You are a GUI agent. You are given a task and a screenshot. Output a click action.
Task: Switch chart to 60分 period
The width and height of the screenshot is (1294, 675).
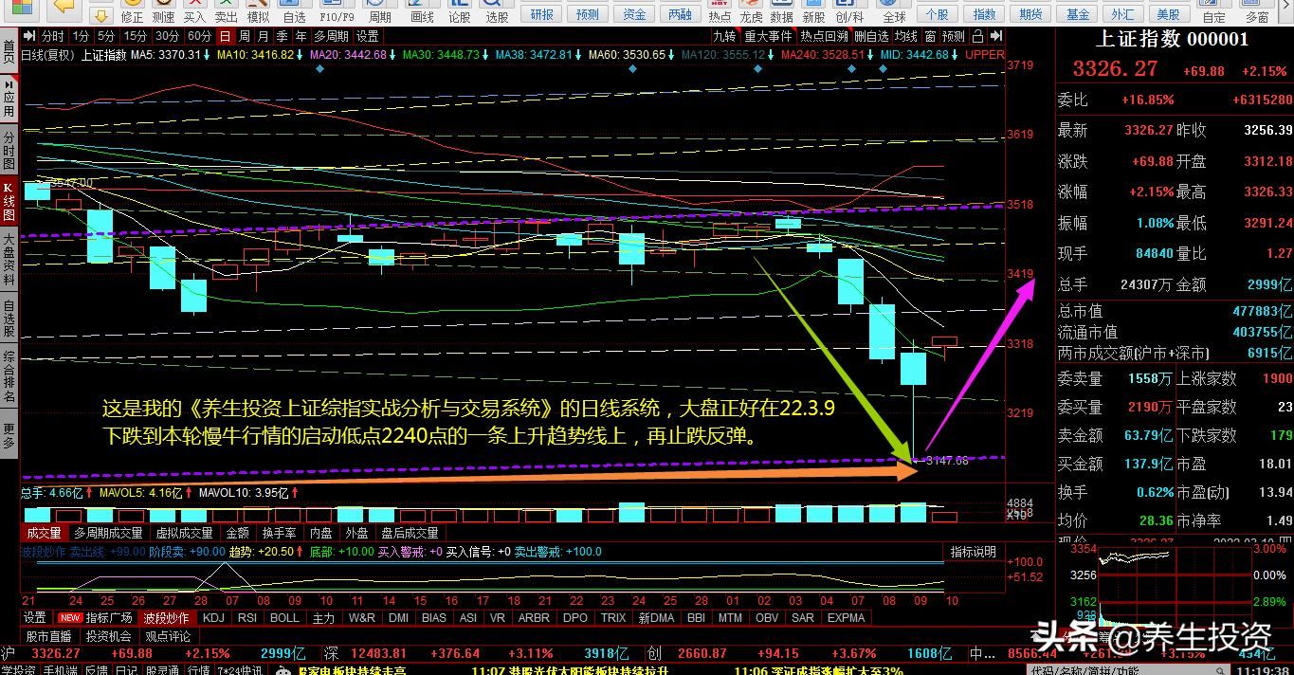pos(200,36)
